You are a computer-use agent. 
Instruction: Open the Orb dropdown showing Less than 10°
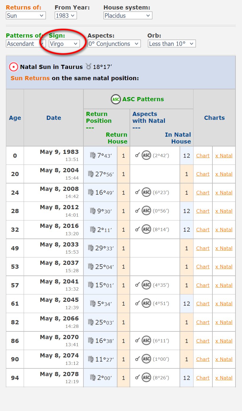(x=172, y=43)
